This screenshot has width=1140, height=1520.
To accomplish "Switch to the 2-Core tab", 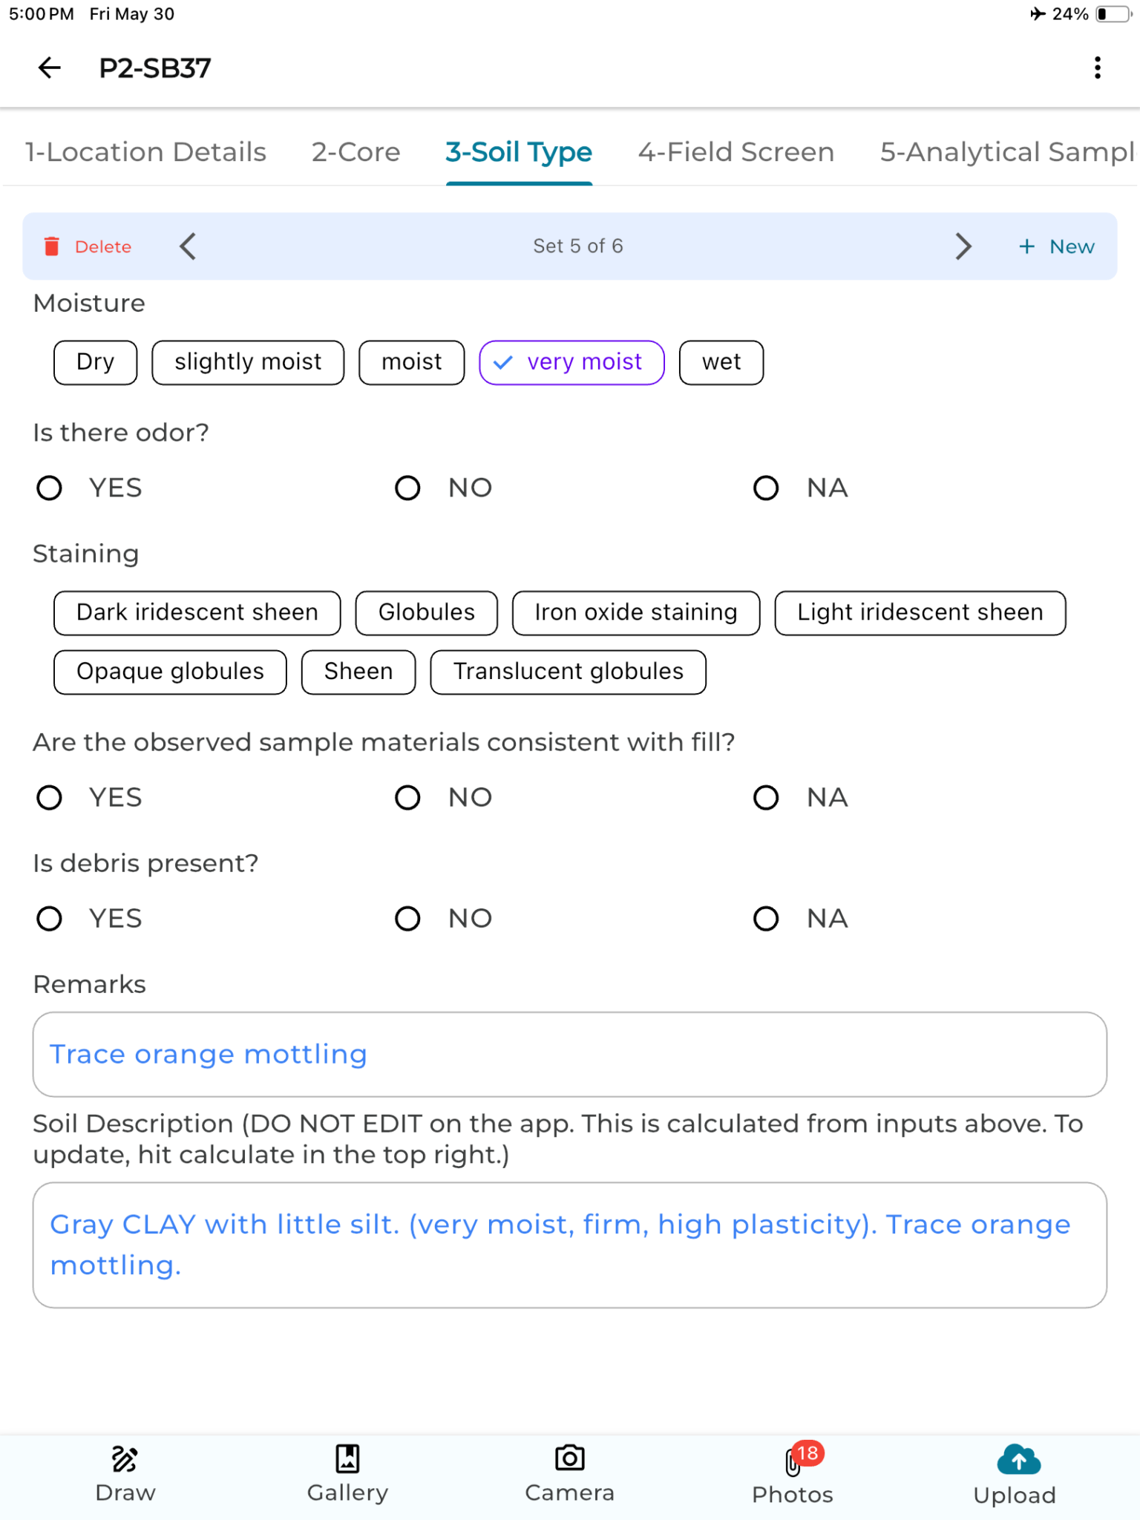I will [356, 152].
